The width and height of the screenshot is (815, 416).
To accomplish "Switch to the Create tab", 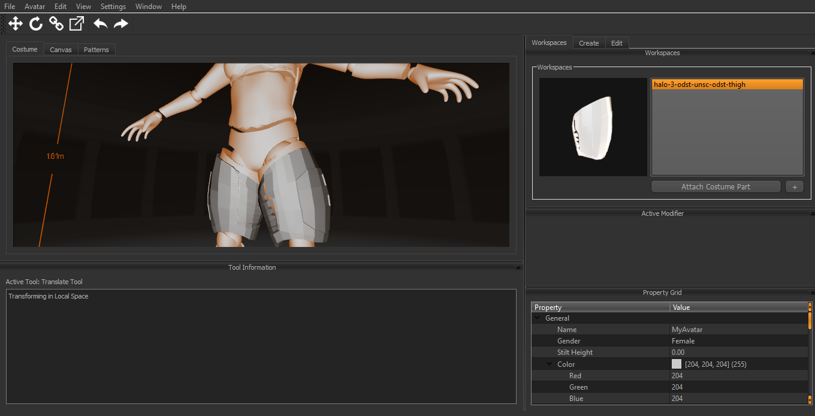I will coord(589,43).
